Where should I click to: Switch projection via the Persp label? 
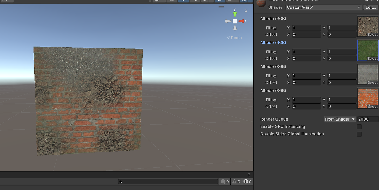[x=234, y=38]
